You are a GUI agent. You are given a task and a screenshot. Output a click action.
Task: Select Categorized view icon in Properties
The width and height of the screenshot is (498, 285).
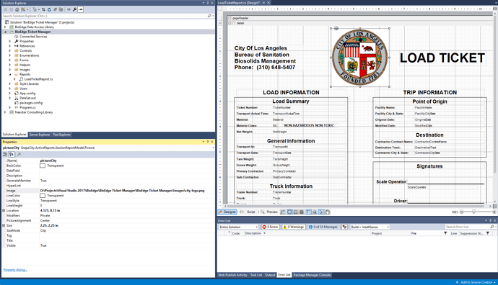(x=5, y=154)
